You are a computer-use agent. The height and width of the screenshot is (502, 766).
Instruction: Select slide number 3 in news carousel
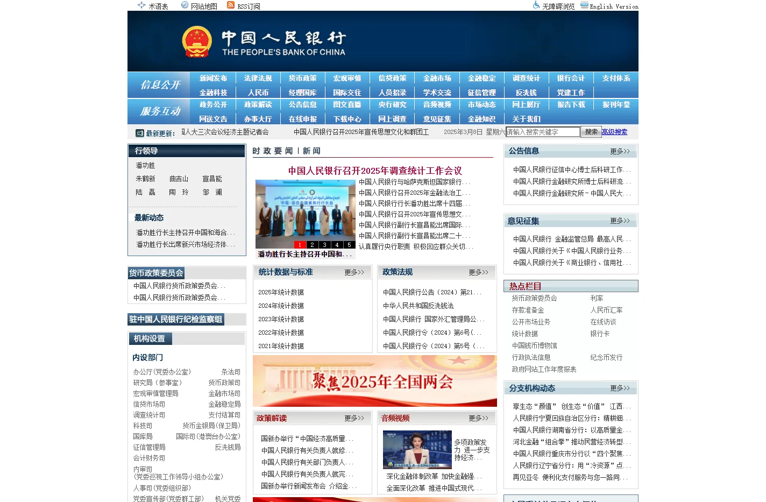[324, 245]
